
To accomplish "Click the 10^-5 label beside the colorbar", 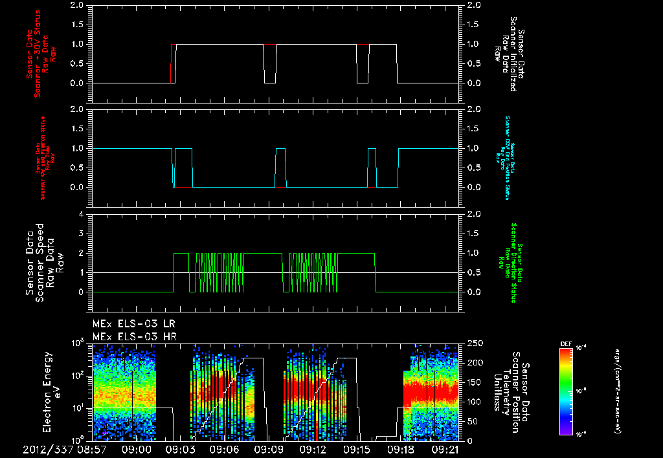I will pos(581,391).
